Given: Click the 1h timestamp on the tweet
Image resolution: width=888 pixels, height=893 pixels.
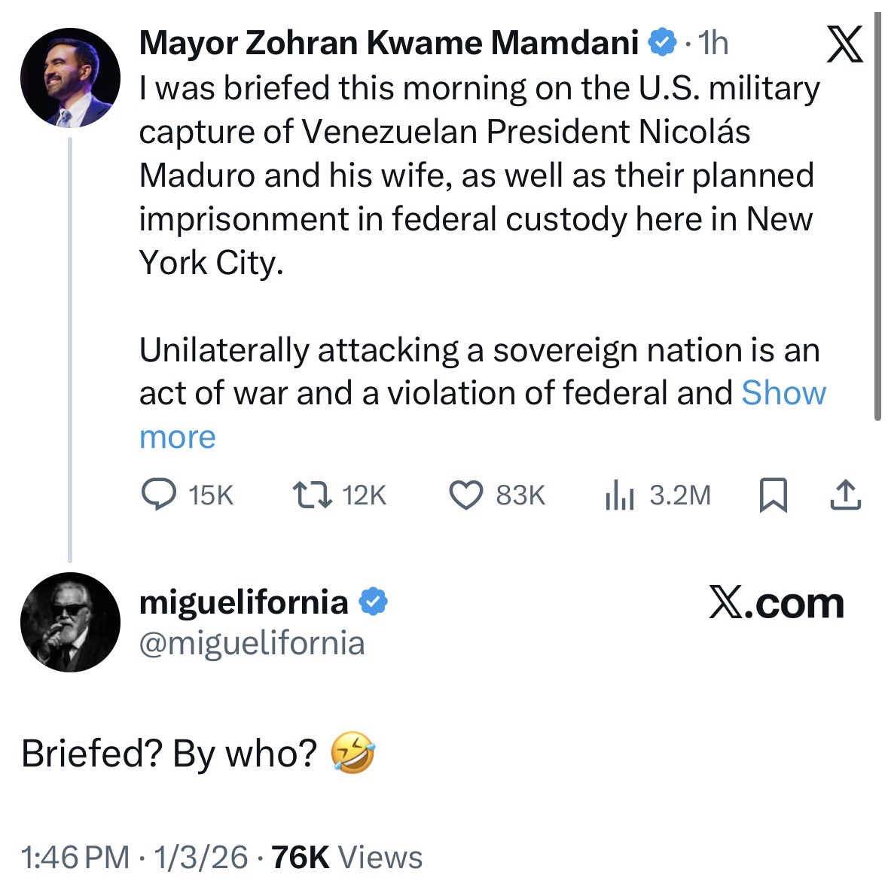Looking at the screenshot, I should pyautogui.click(x=713, y=44).
